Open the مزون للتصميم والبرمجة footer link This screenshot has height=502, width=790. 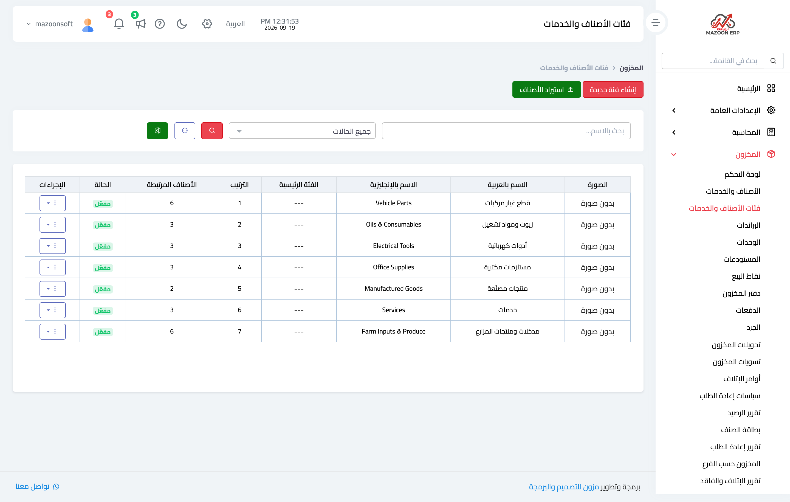click(564, 487)
